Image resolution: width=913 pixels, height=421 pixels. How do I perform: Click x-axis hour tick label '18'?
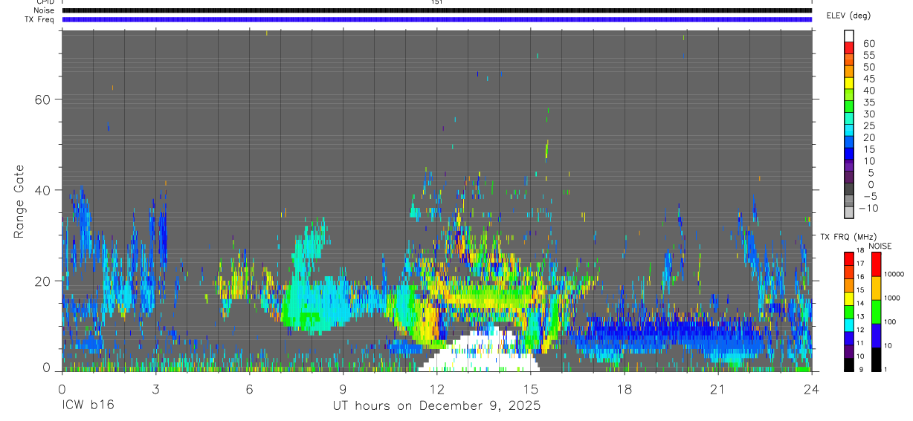[x=625, y=388]
